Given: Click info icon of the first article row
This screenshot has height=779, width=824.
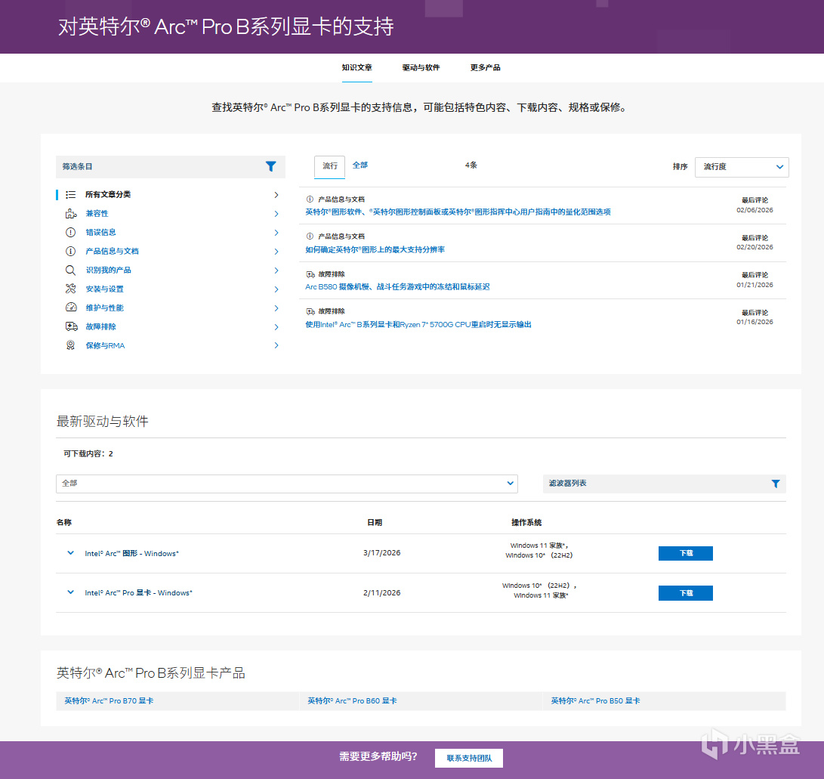Looking at the screenshot, I should [x=310, y=199].
